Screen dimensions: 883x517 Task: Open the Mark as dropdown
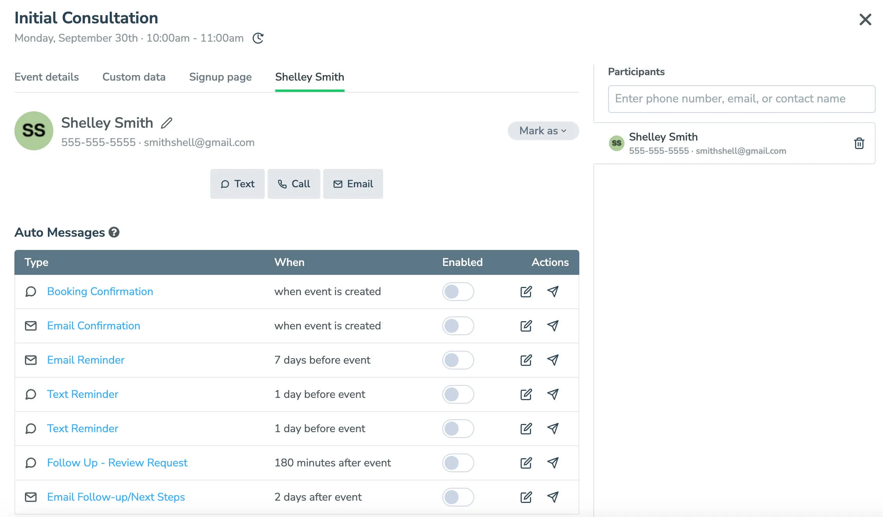[543, 131]
